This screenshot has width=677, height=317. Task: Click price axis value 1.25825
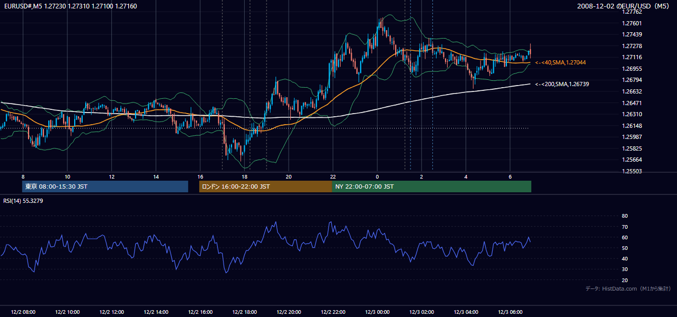[x=633, y=148]
